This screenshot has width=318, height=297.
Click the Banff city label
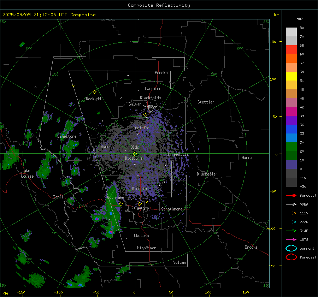coord(58,197)
